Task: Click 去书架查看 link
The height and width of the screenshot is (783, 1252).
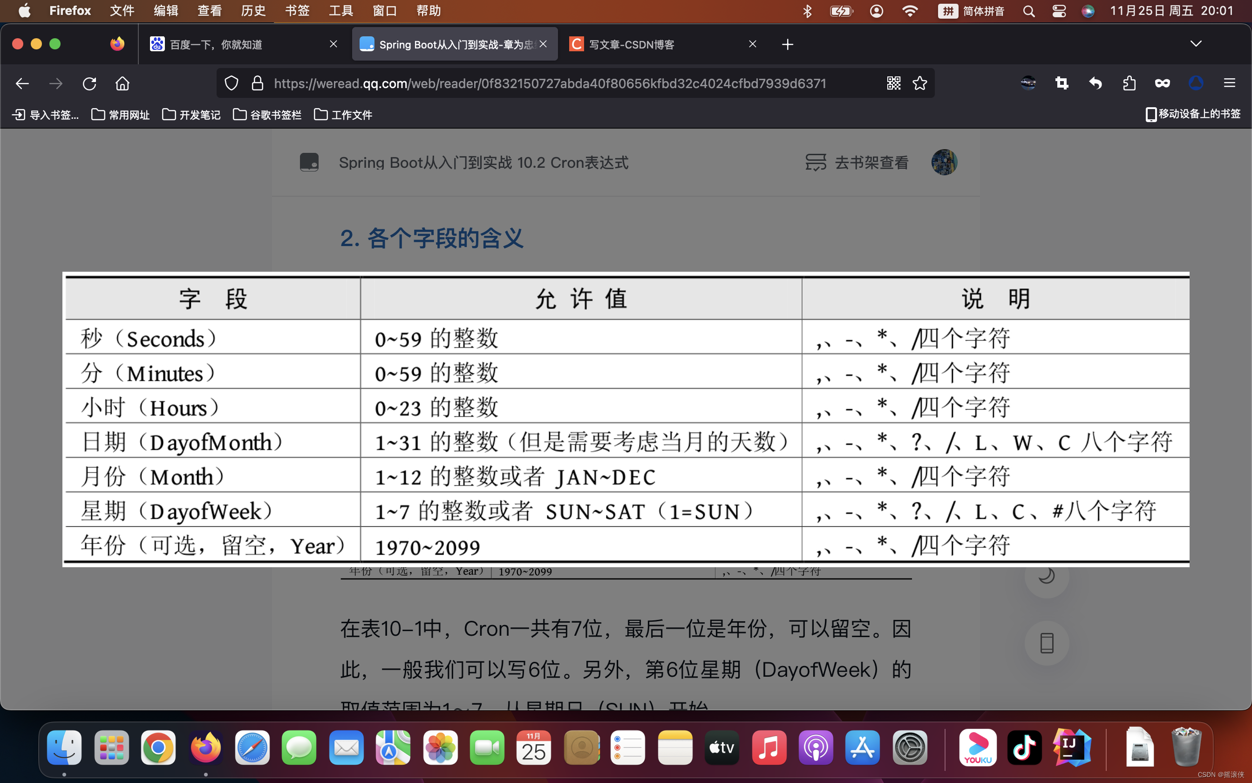Action: click(x=857, y=163)
